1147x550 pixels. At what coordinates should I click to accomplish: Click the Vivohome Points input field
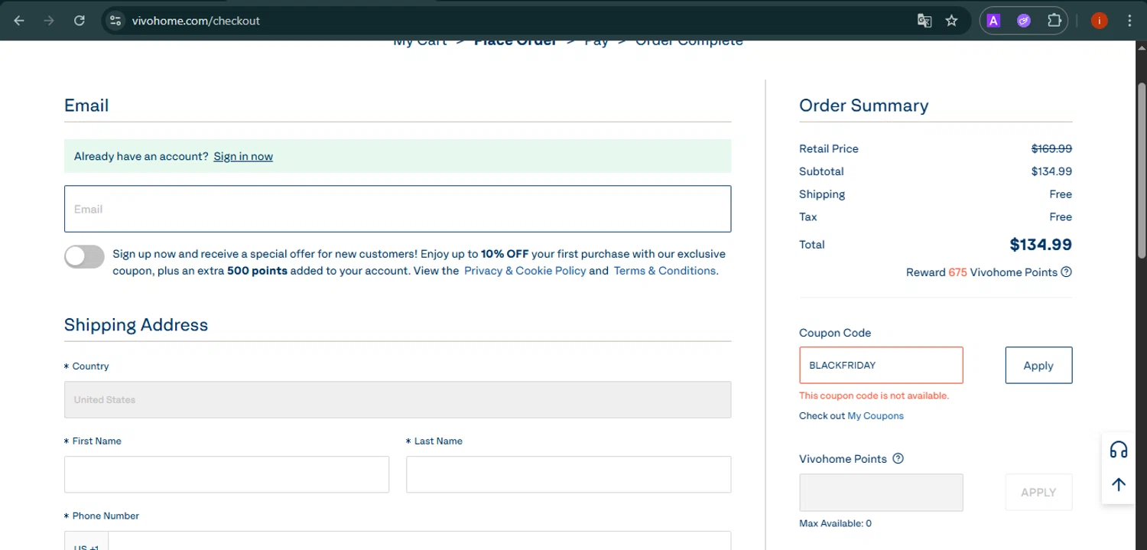click(881, 493)
